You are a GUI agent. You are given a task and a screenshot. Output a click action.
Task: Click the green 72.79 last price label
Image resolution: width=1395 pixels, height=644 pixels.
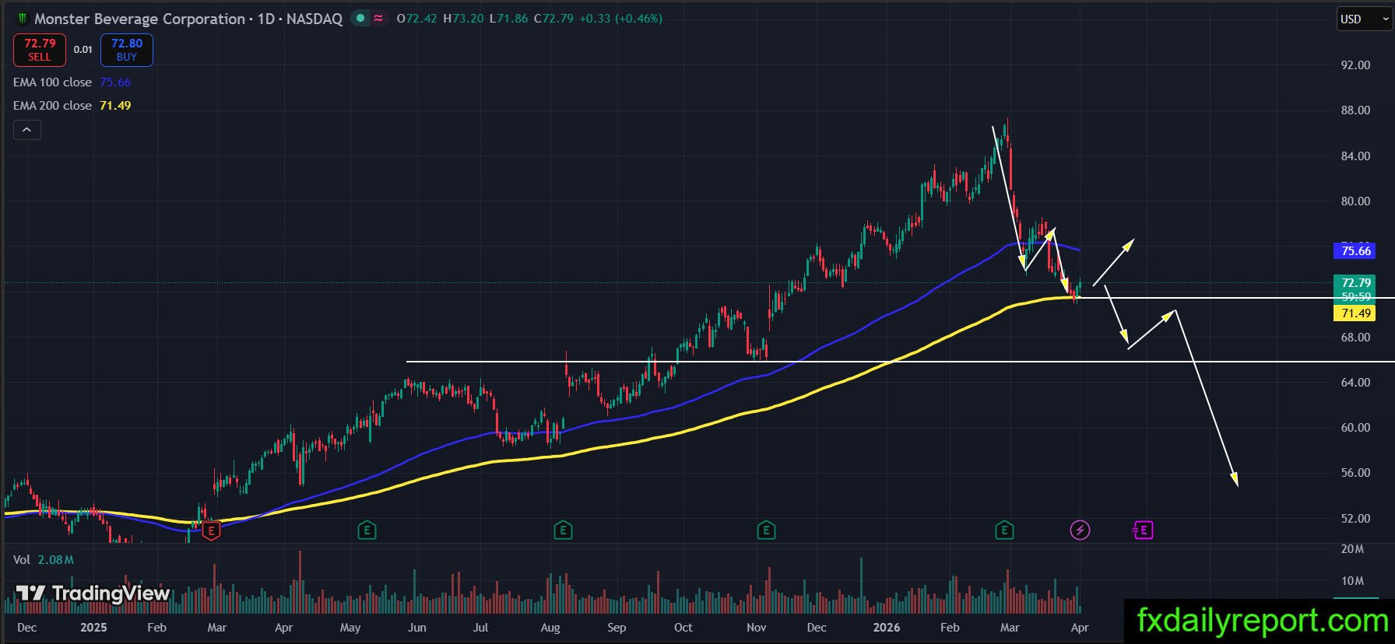pyautogui.click(x=1355, y=282)
